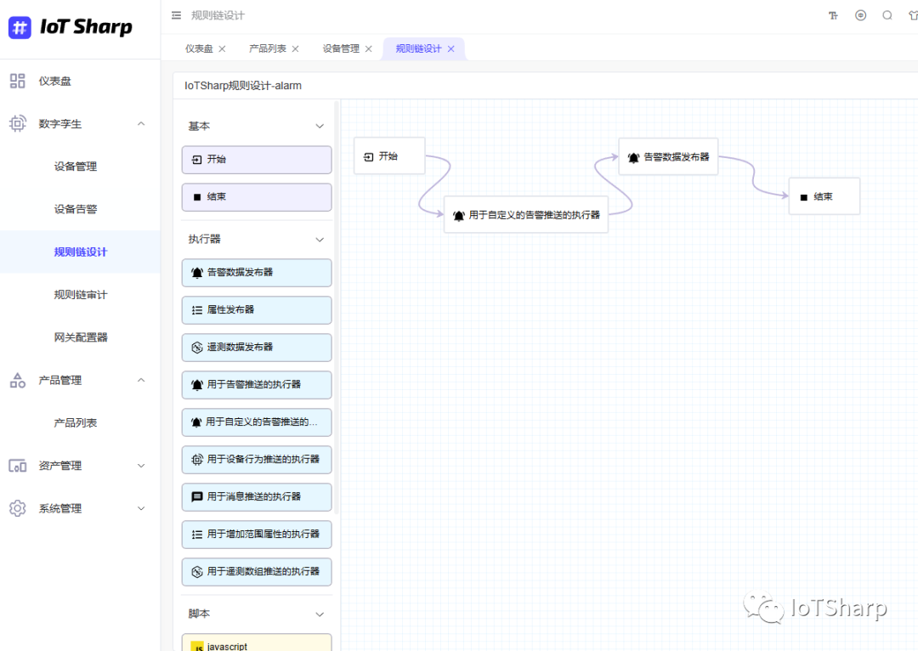Open the font size settings icon
Viewport: 918px width, 651px height.
pyautogui.click(x=833, y=15)
